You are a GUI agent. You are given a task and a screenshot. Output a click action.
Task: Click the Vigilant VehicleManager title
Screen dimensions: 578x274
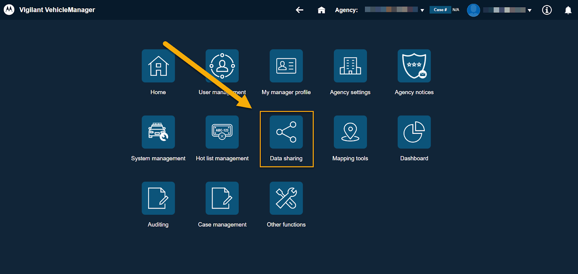pos(57,10)
